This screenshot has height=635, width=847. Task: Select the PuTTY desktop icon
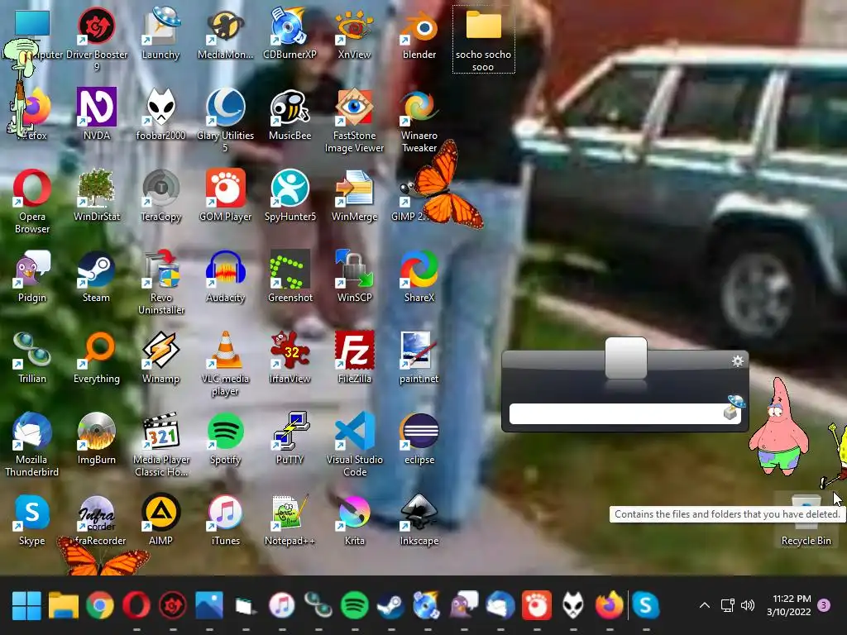coord(290,438)
